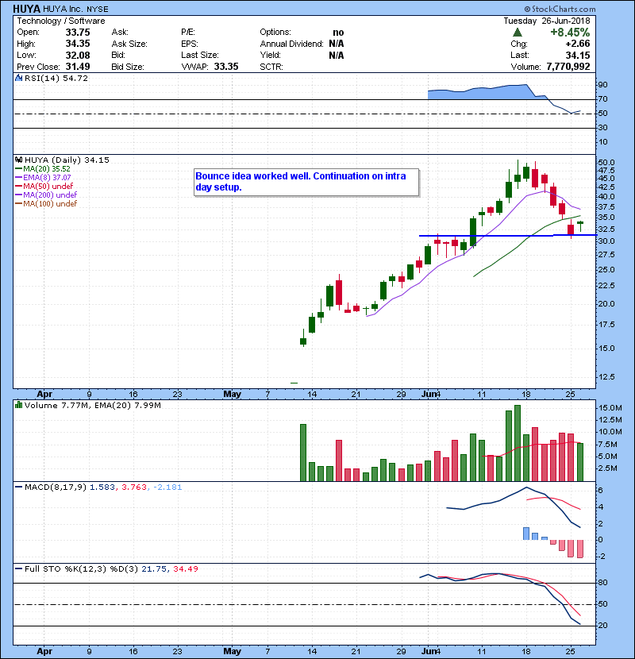Click the MACD legend line marker
The image size is (635, 659).
click(18, 488)
